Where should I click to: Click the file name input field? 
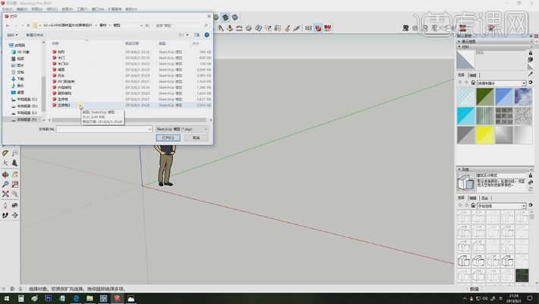pos(105,129)
